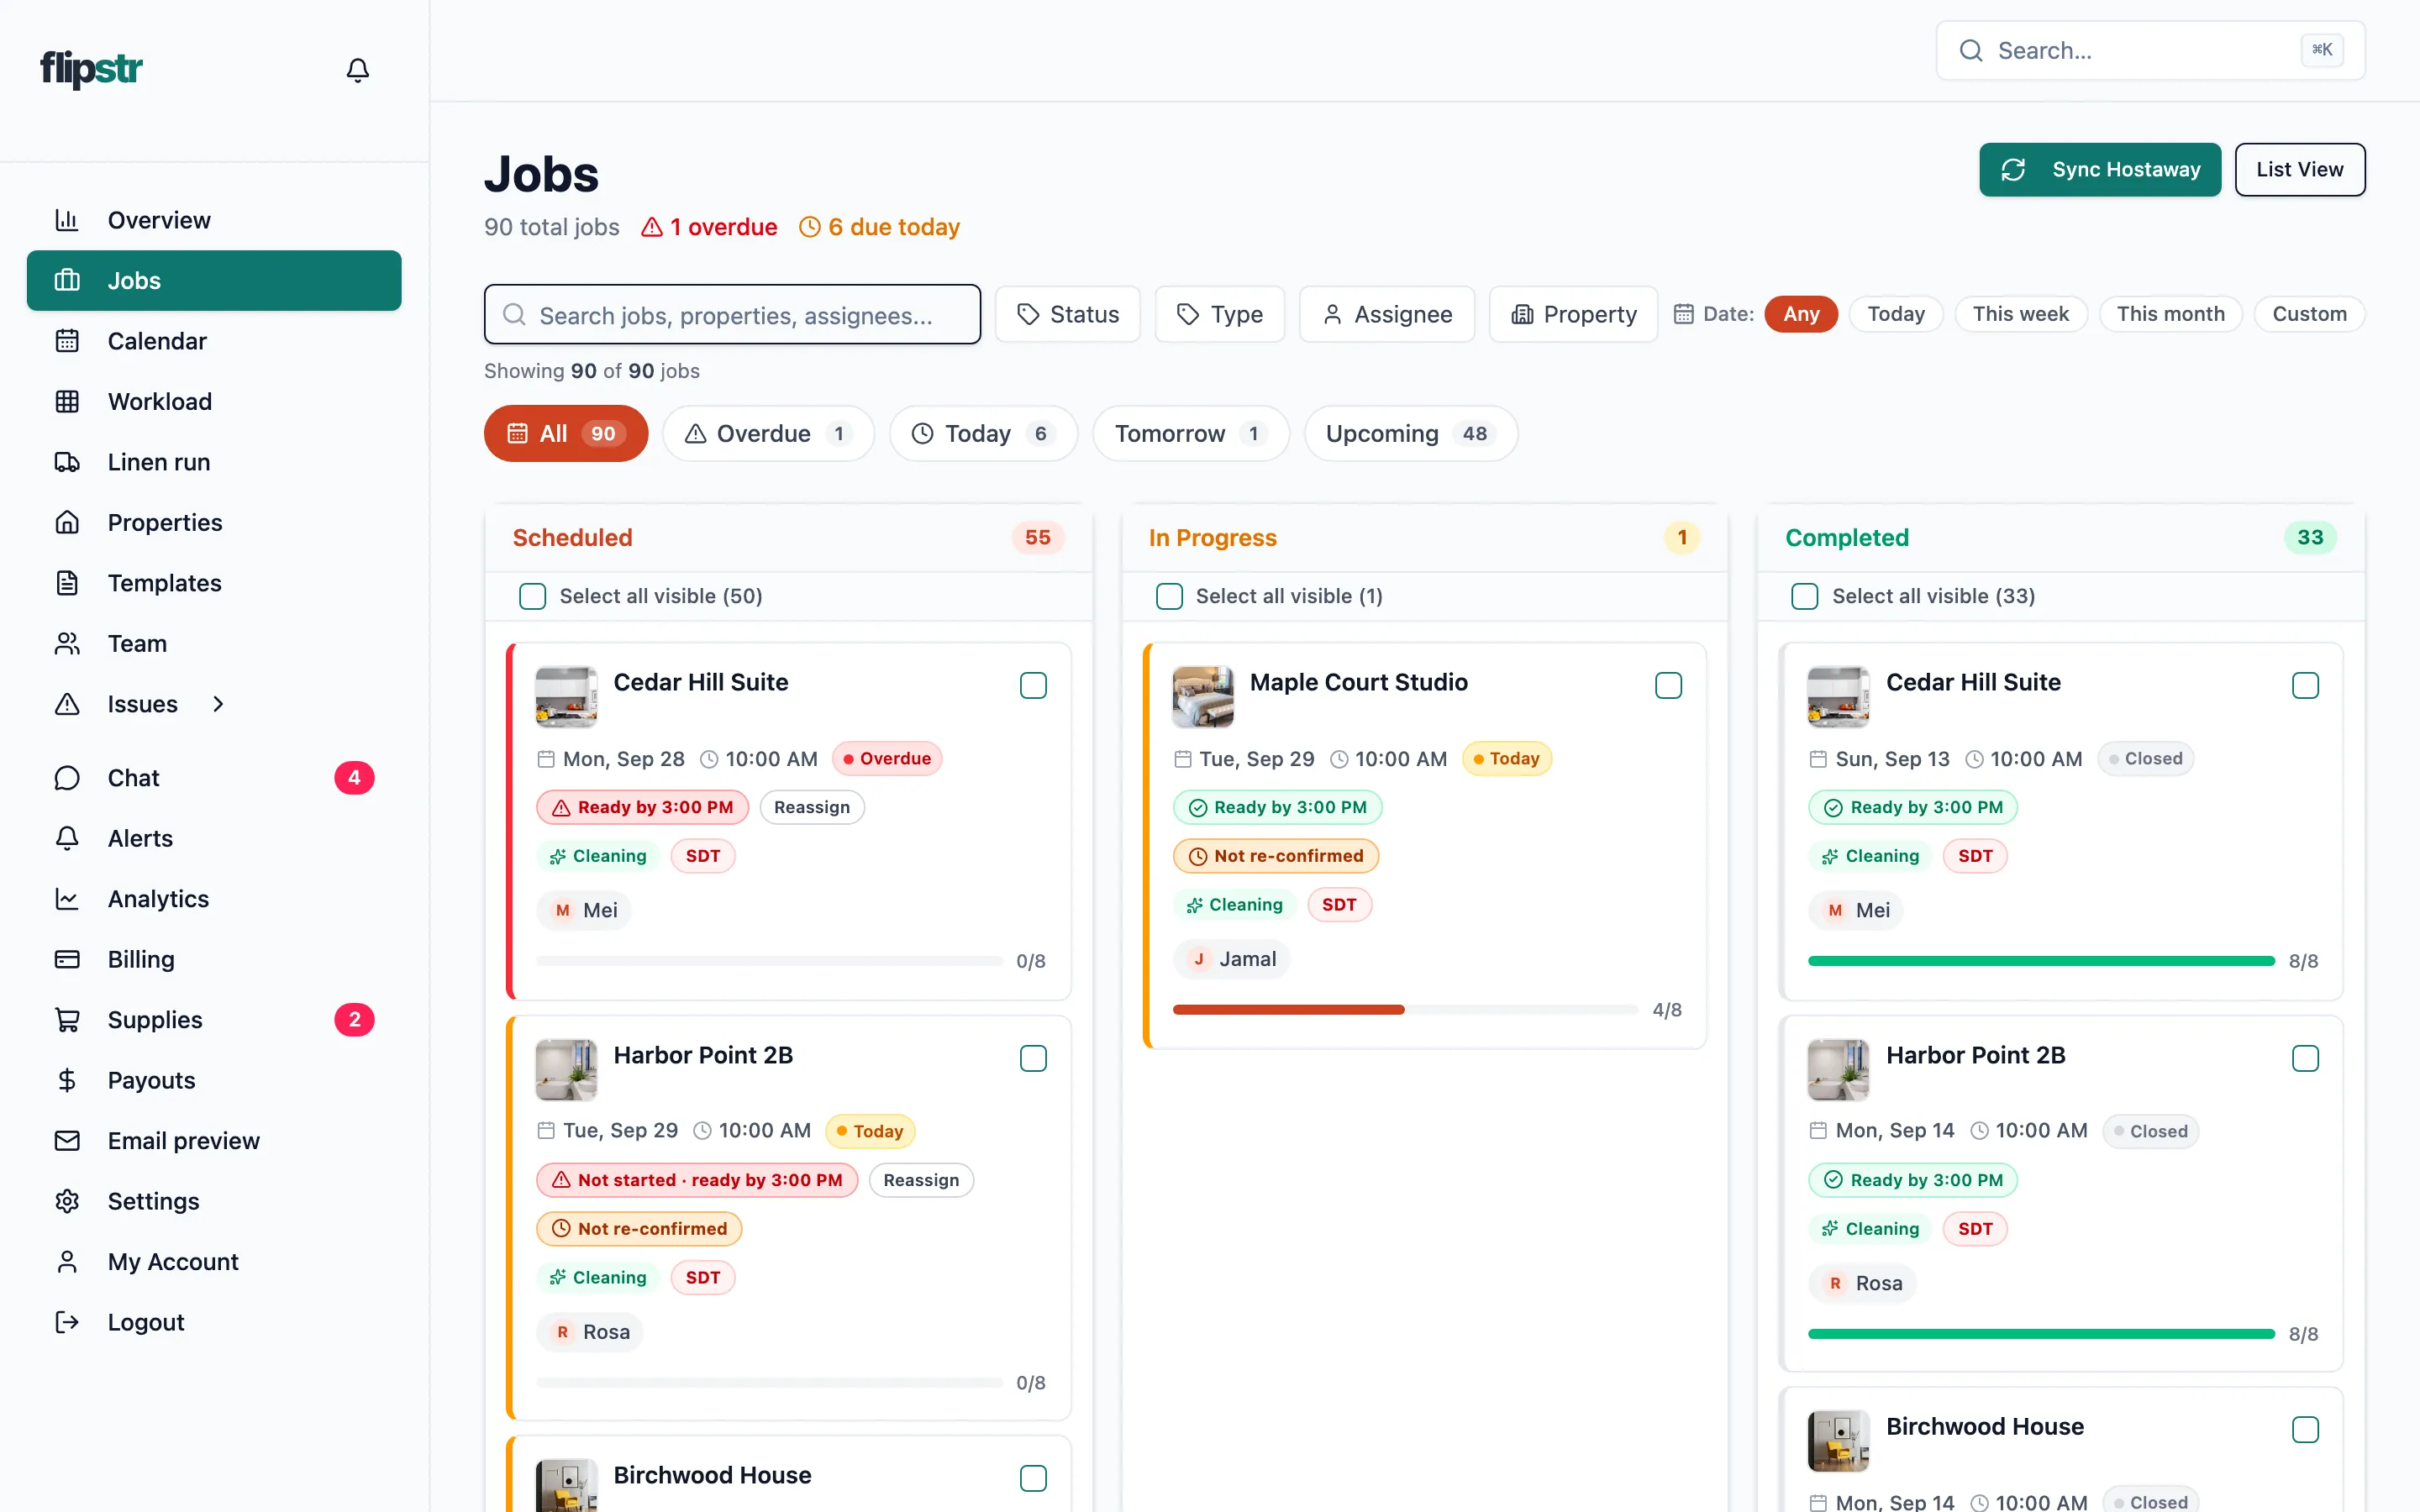
Task: Click the Team people icon
Action: tap(67, 643)
